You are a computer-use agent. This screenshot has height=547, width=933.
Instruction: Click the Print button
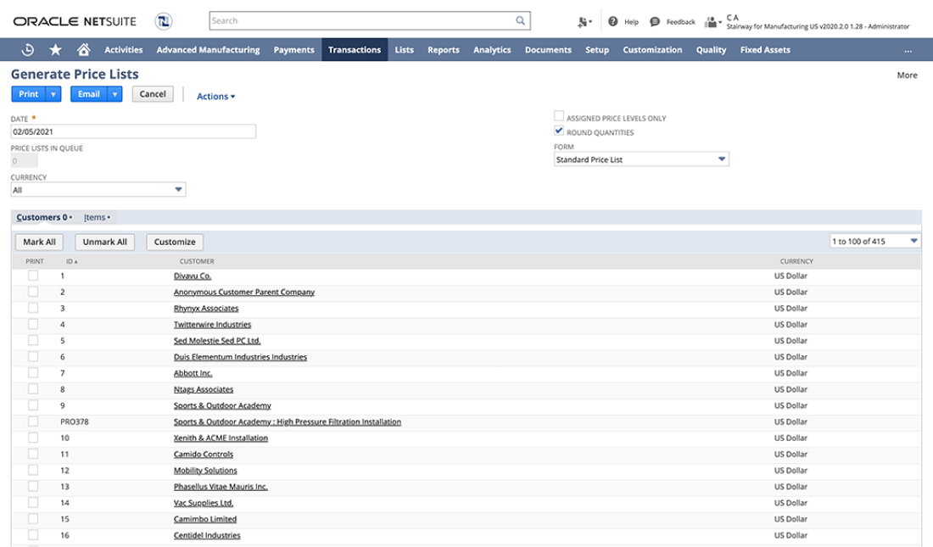(29, 94)
